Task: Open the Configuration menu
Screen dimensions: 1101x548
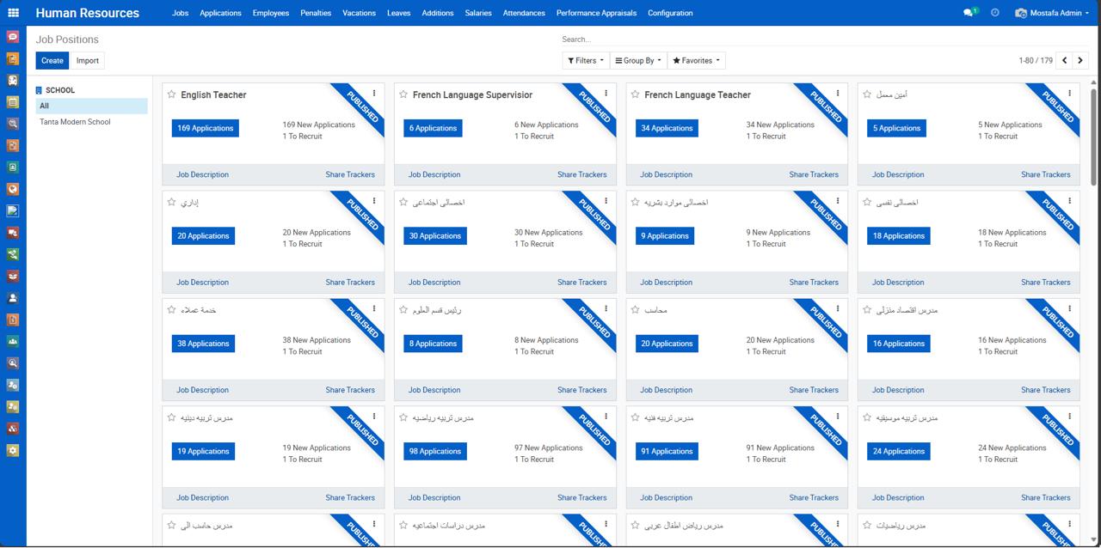Action: point(670,13)
